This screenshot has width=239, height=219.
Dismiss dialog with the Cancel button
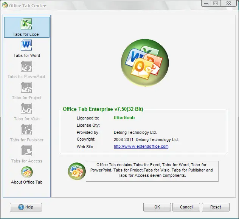click(x=186, y=207)
